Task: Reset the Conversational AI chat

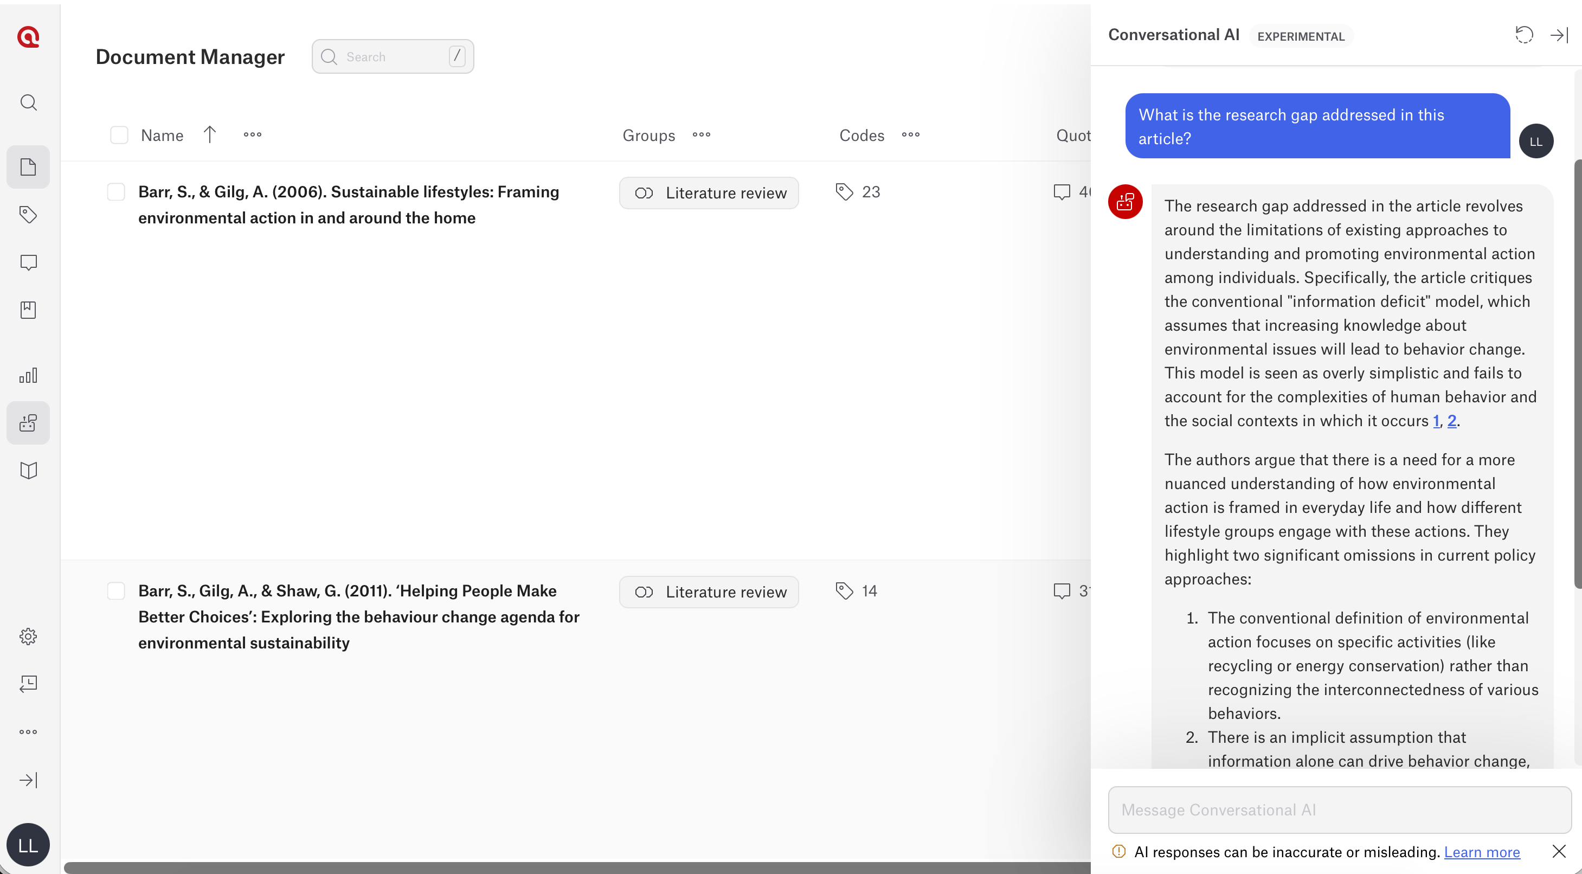Action: (x=1523, y=35)
